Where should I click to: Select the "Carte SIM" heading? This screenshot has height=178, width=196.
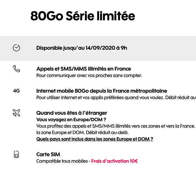(48, 154)
